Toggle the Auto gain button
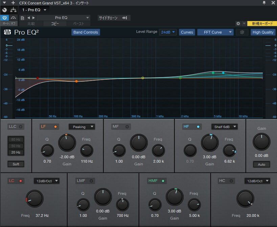This screenshot has height=227, width=277. [261, 164]
